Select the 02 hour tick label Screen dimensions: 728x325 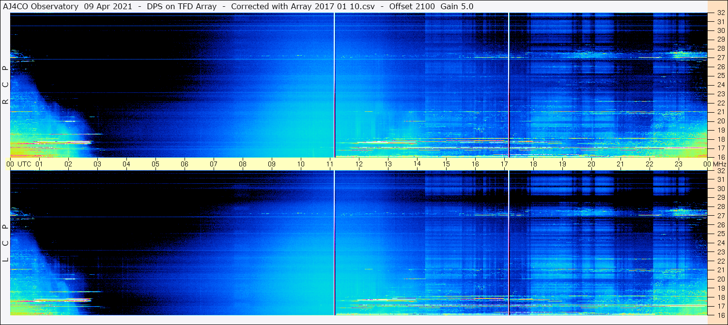tap(68, 164)
